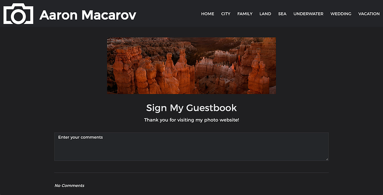Screen dimensions: 383x195
Task: Open the FAMILY gallery link
Action: click(x=245, y=14)
